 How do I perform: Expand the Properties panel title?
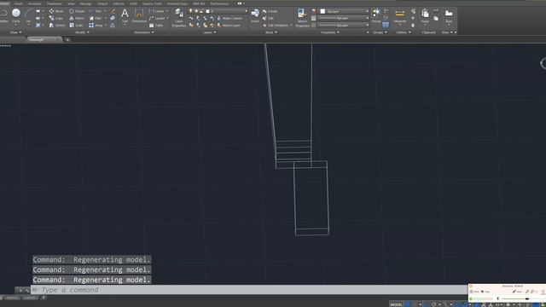coord(330,32)
